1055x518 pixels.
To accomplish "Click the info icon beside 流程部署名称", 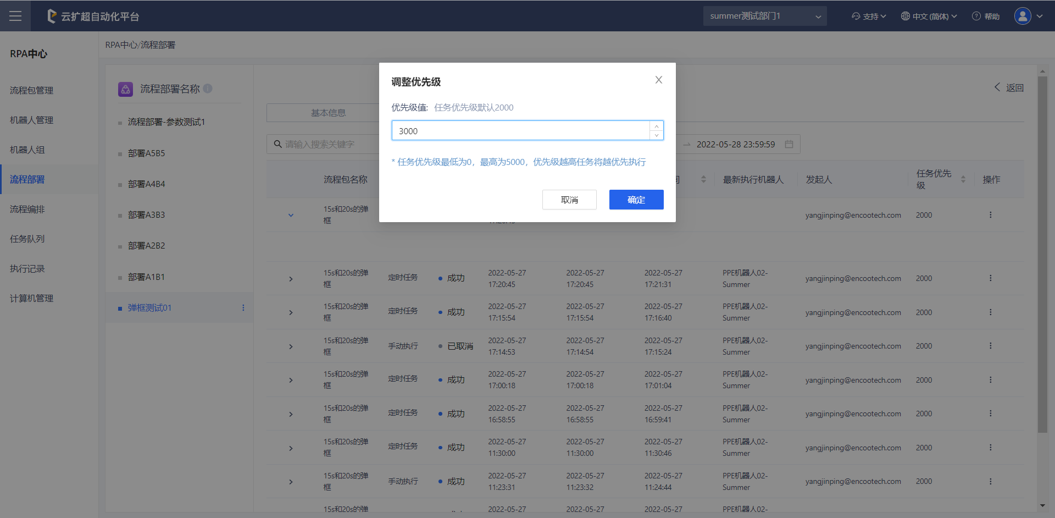I will [208, 89].
